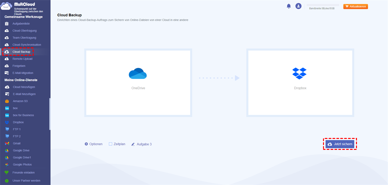The height and width of the screenshot is (185, 388).
Task: Click the sidebar vertical scrollbar
Action: pyautogui.click(x=49, y=114)
